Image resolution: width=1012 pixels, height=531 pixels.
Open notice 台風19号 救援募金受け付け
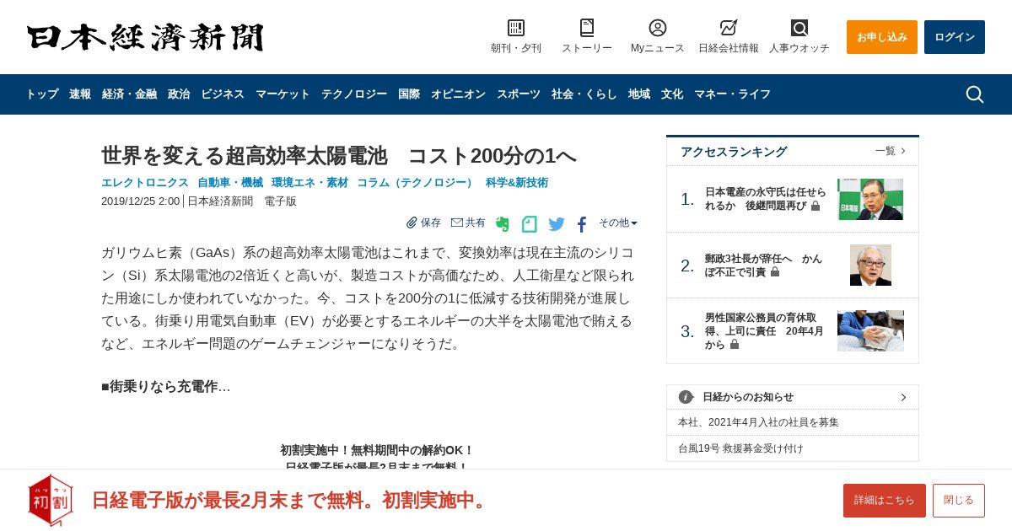click(x=740, y=448)
